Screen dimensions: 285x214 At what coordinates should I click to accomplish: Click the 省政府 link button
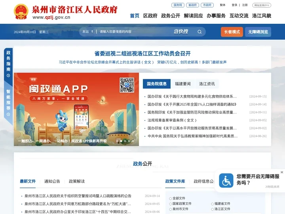[x=192, y=5]
